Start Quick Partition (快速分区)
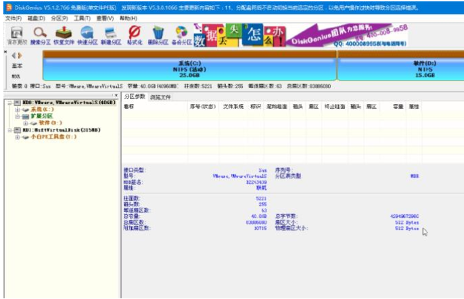Viewport: 464px width, 299px height. coord(87,36)
